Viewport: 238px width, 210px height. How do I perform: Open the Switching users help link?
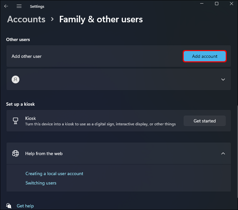(x=41, y=183)
